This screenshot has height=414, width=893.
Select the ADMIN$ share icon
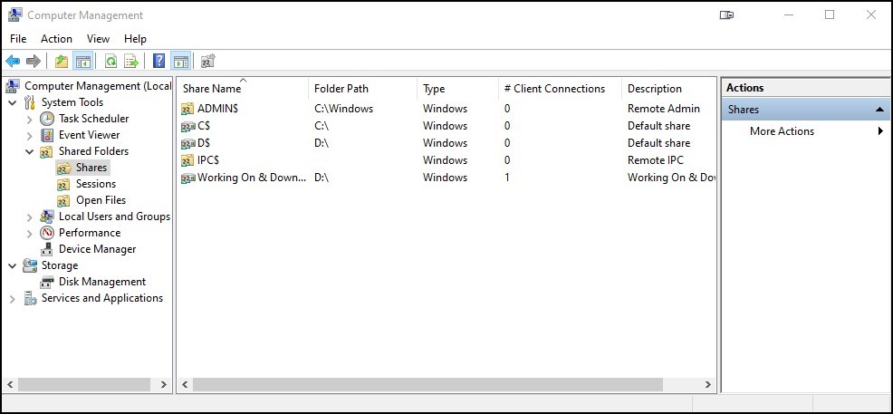click(187, 109)
